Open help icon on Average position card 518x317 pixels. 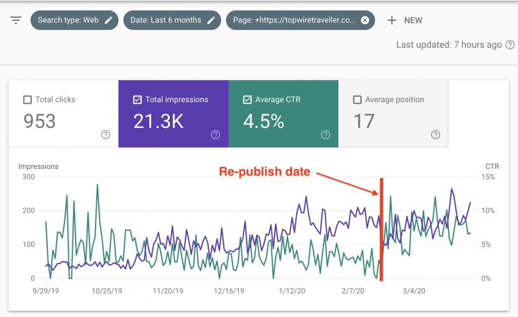tap(436, 135)
